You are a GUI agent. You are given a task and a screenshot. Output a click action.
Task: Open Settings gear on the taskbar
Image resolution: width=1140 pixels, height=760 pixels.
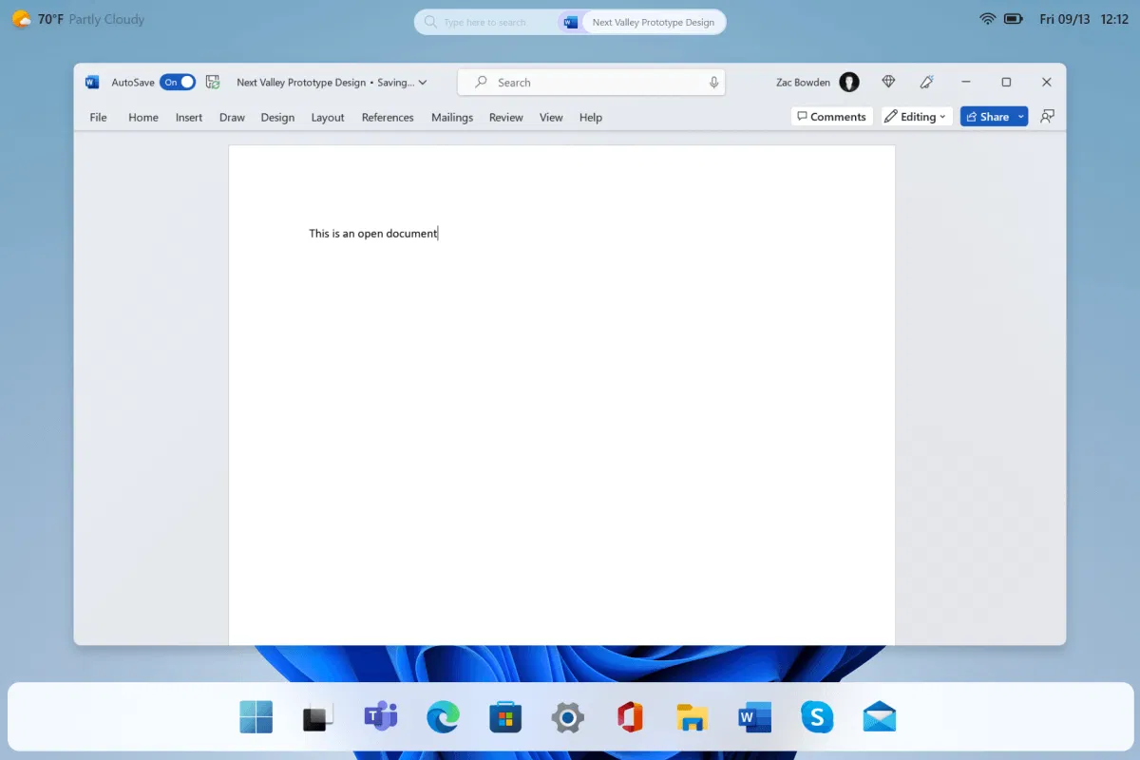[x=567, y=717]
